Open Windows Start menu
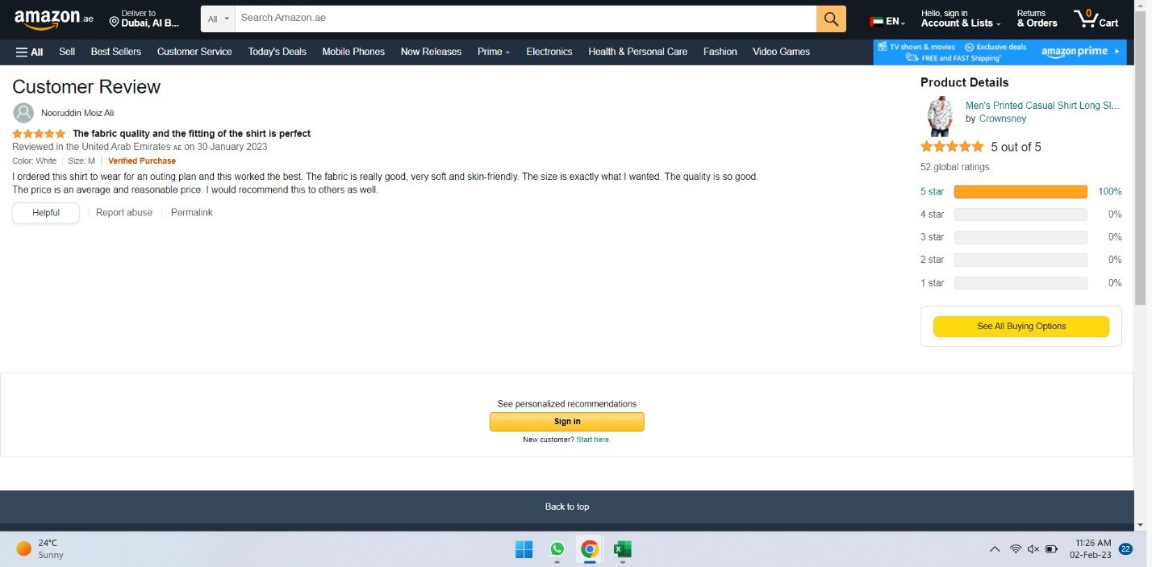The height and width of the screenshot is (567, 1152). tap(524, 550)
